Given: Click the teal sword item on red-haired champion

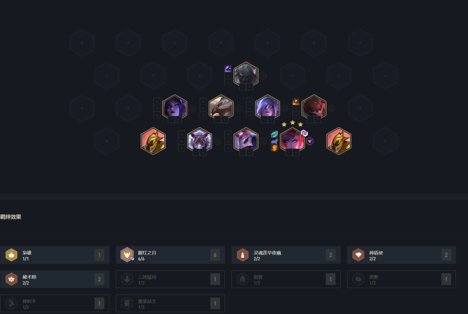Looking at the screenshot, I should 274,134.
